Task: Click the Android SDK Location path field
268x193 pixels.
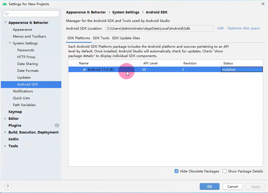Action: tap(159, 29)
